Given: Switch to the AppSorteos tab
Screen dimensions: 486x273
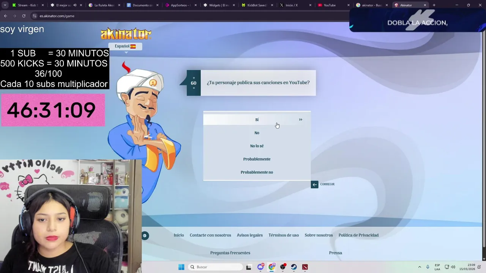Looking at the screenshot, I should point(180,5).
